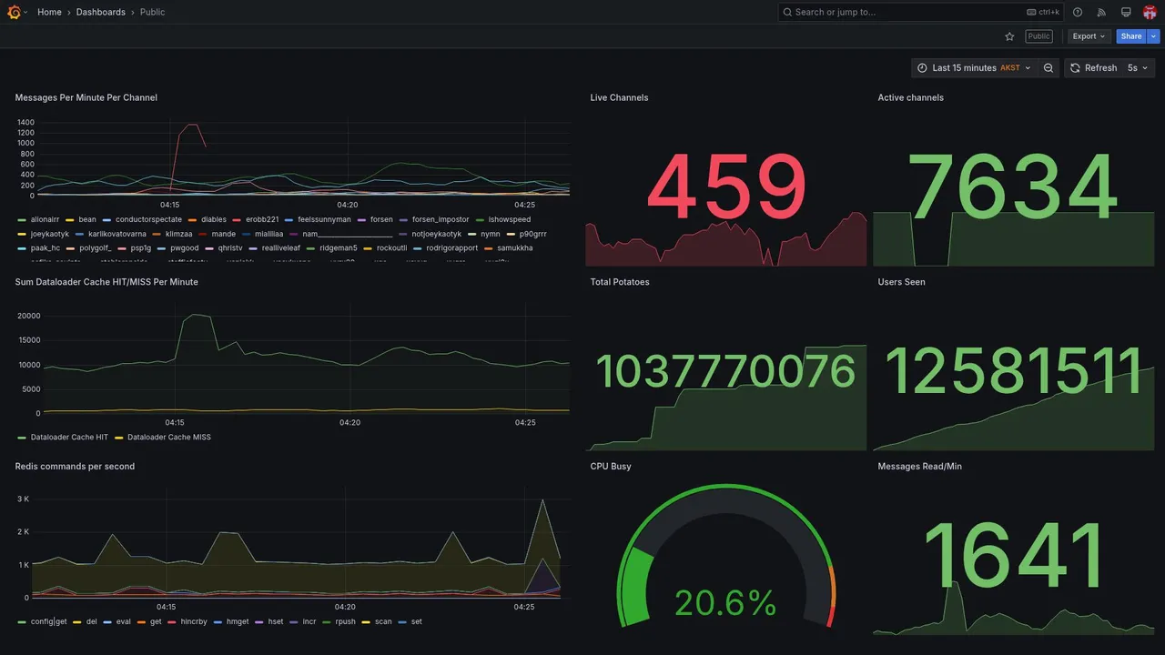Click the blue Share button
Image resolution: width=1165 pixels, height=655 pixels.
[x=1131, y=36]
